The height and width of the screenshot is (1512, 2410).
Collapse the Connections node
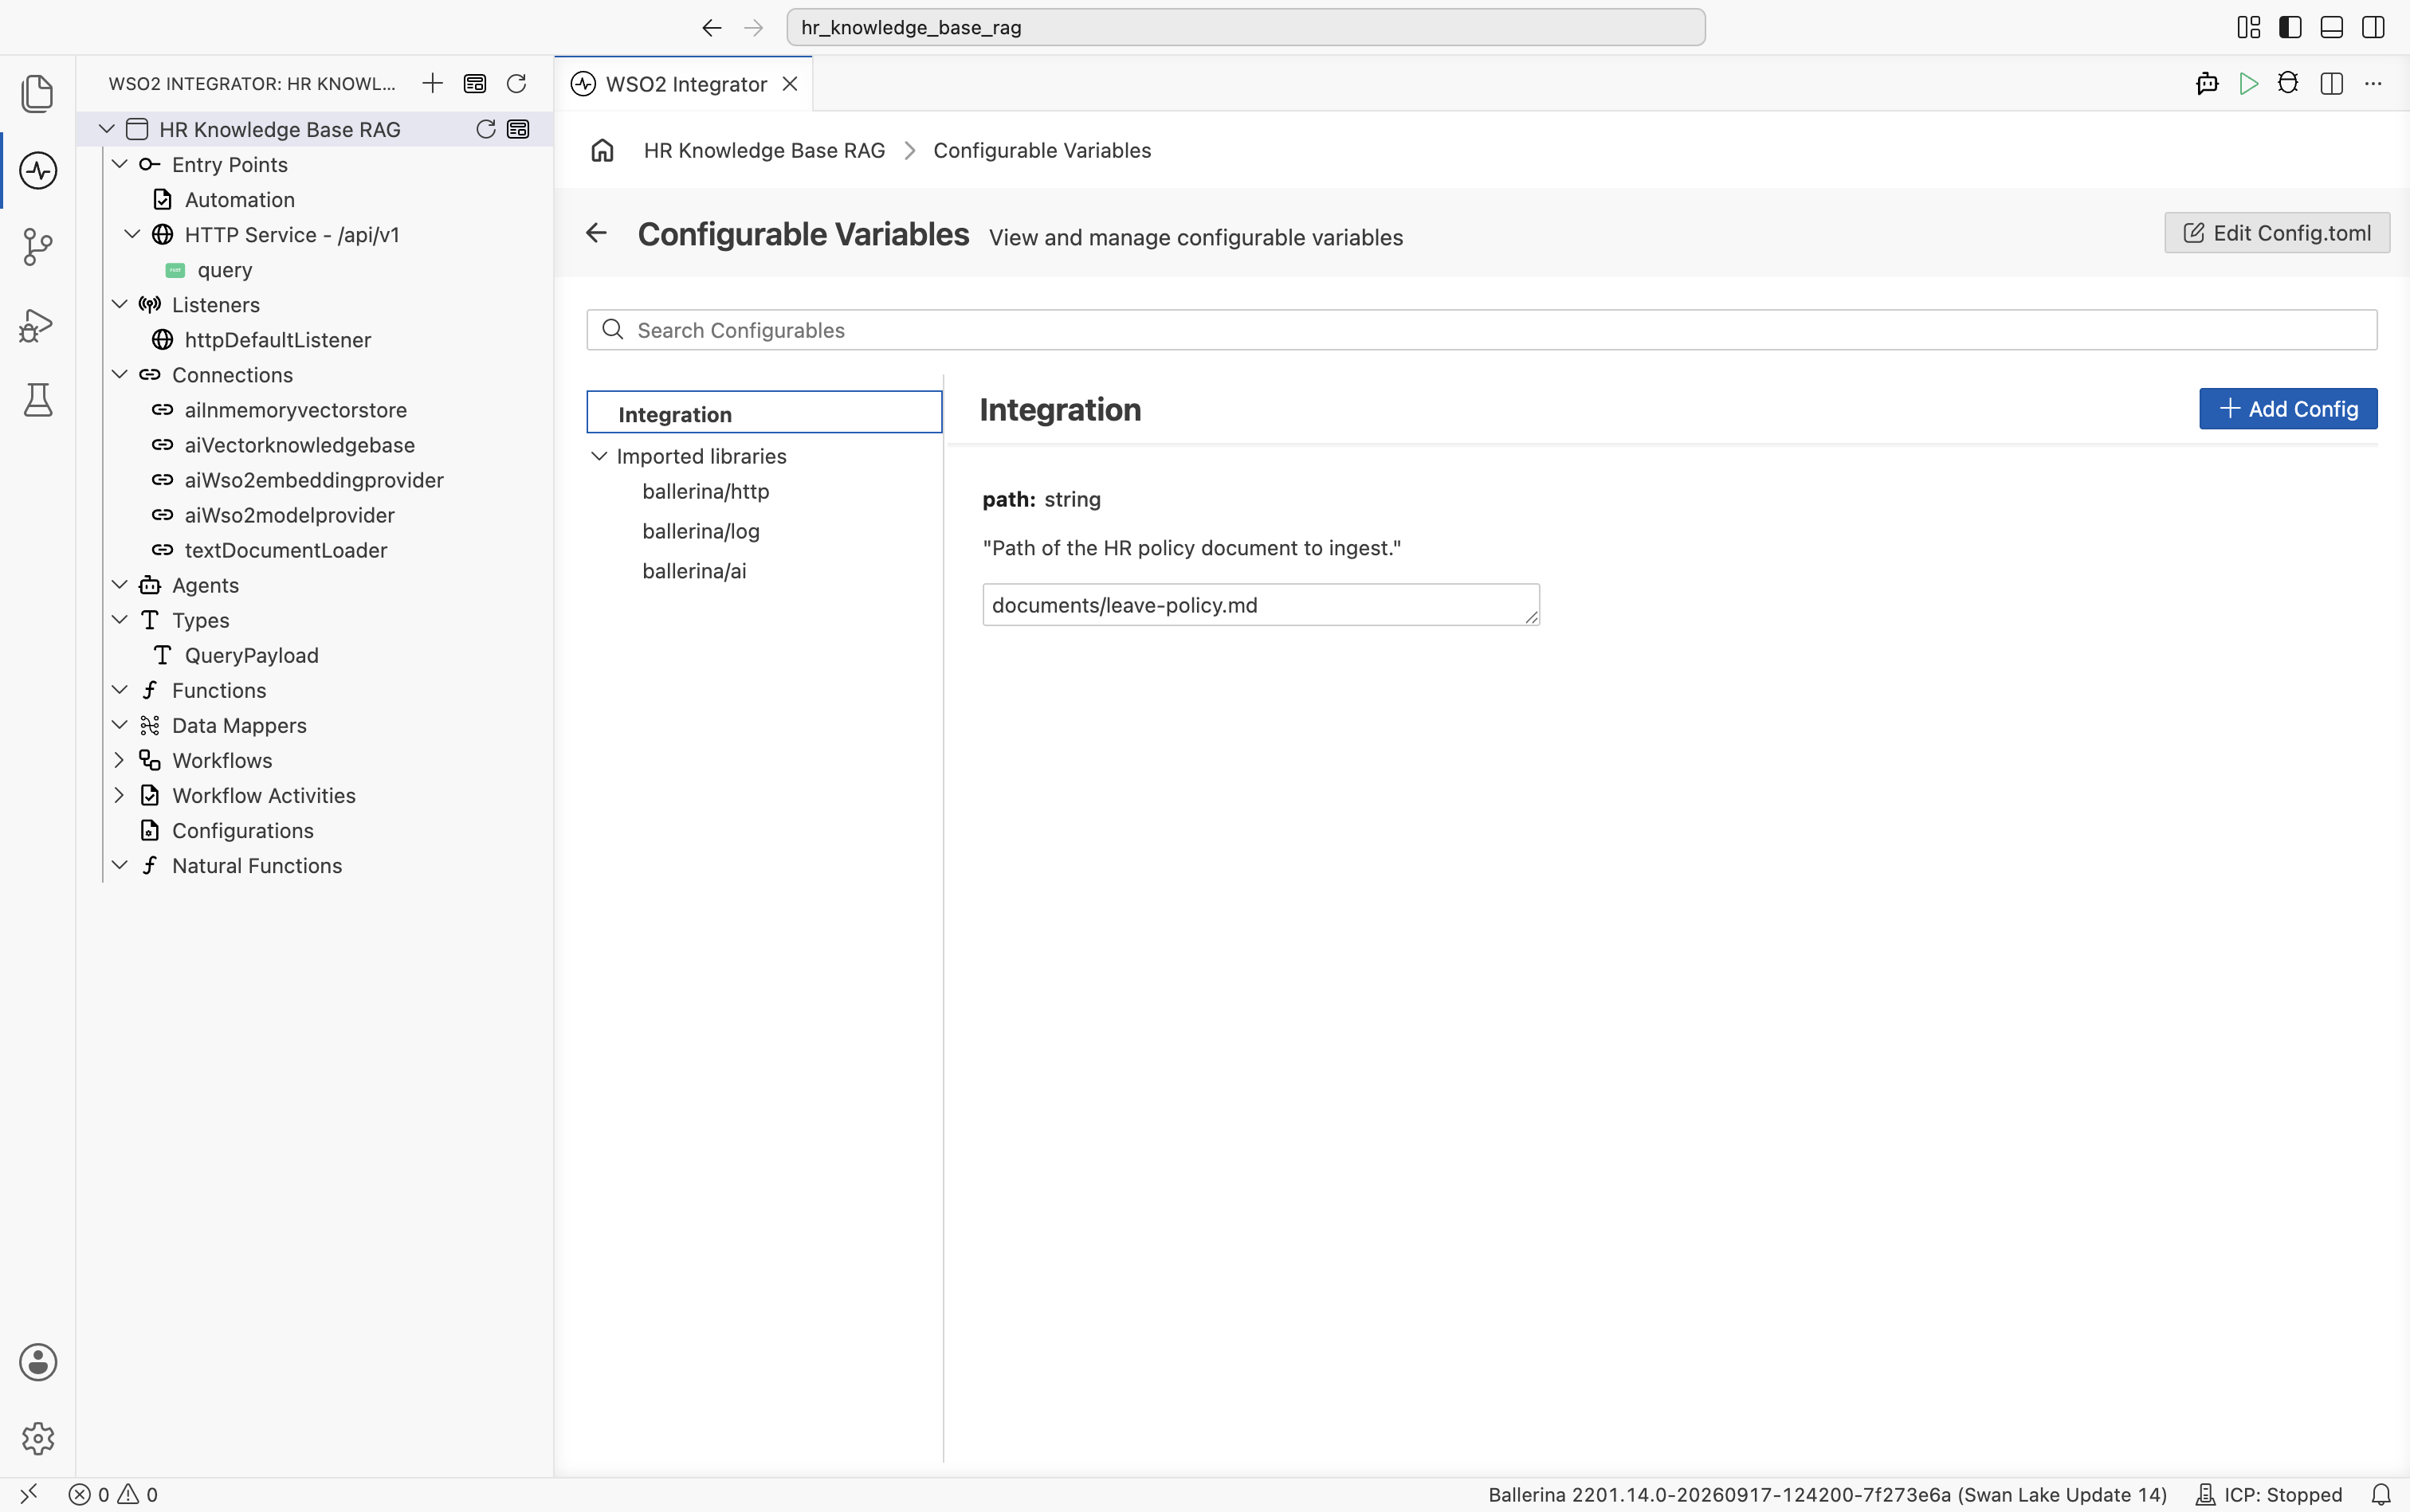pyautogui.click(x=119, y=374)
